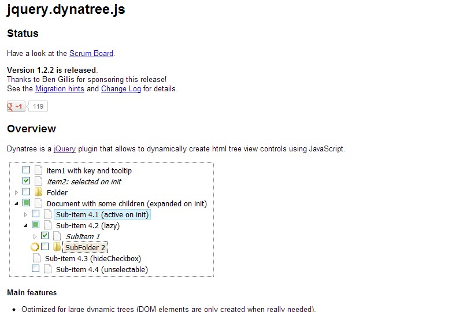The image size is (452, 312).
Task: Expand the Folder tree node
Action: click(16, 192)
